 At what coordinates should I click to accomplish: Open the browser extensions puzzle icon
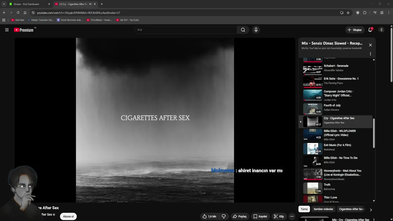tap(365, 13)
